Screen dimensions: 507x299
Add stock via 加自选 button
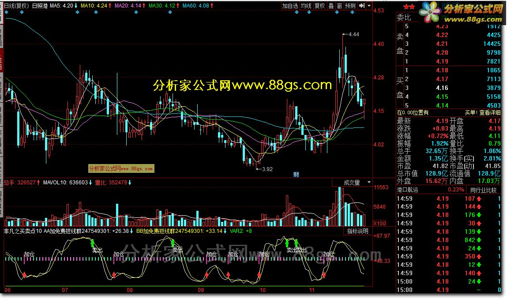pyautogui.click(x=290, y=5)
